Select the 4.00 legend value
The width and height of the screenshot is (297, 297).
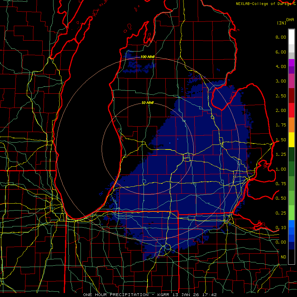tap(281, 66)
